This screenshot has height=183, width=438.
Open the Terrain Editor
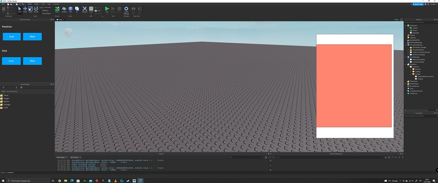pyautogui.click(x=57, y=10)
